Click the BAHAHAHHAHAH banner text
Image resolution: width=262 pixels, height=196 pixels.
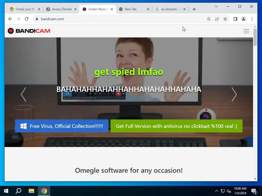129,89
